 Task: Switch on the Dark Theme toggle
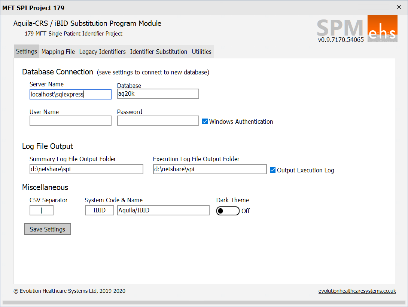coord(228,211)
